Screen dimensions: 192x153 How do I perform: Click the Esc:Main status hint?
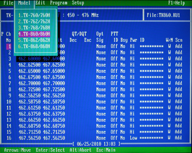pyautogui.click(x=106, y=150)
